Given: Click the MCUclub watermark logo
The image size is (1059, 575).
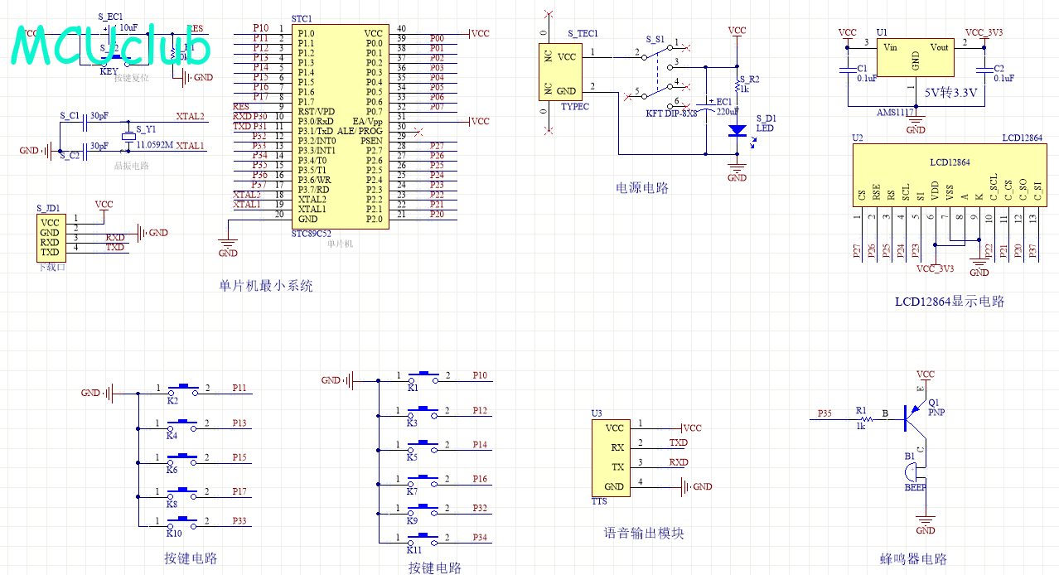Looking at the screenshot, I should pyautogui.click(x=110, y=47).
